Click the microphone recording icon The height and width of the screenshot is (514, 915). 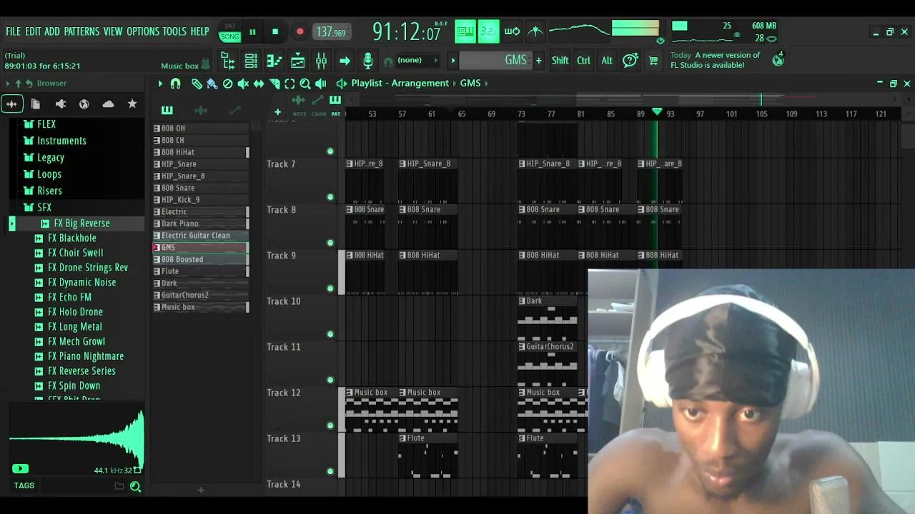point(367,61)
